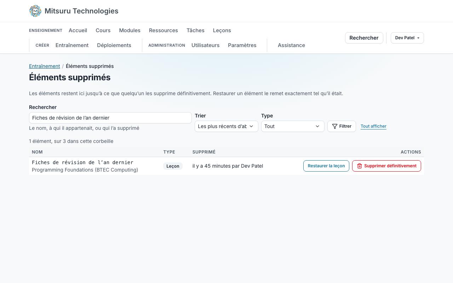Click the Tout afficher link

(x=373, y=126)
